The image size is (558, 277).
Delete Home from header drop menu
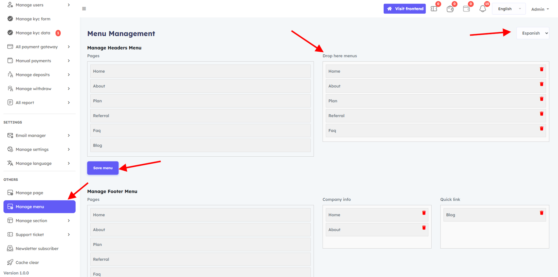coord(542,69)
